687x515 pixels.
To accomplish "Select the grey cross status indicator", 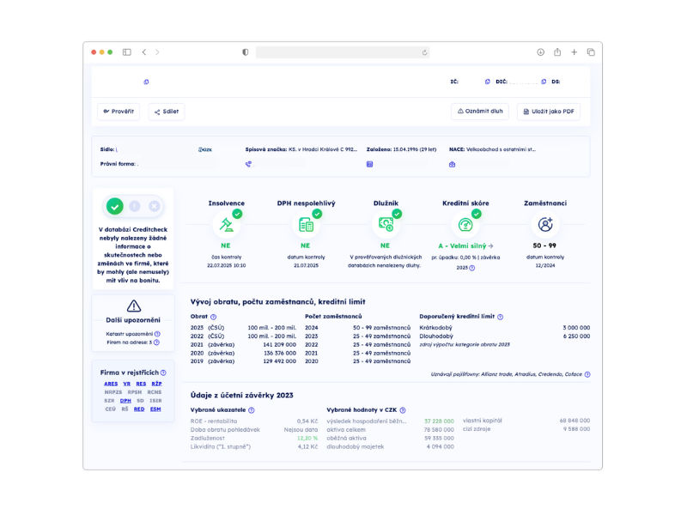I will 154,206.
